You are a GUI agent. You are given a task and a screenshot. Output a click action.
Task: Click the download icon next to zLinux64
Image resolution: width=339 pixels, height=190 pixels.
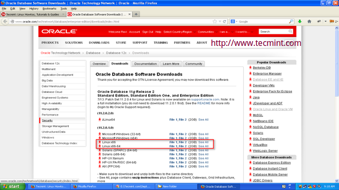coord(100,120)
